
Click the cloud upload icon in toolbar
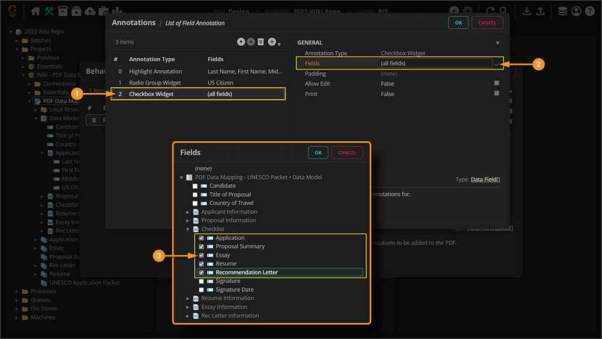point(90,11)
